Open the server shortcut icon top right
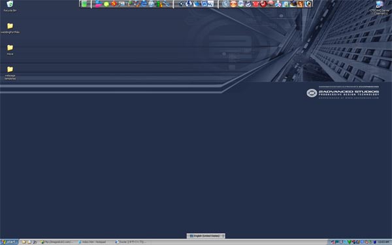This screenshot has width=392, height=245. click(x=380, y=4)
